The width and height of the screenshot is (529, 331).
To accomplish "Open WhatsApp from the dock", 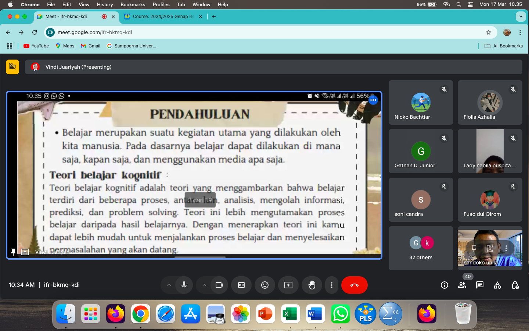I will [x=340, y=314].
